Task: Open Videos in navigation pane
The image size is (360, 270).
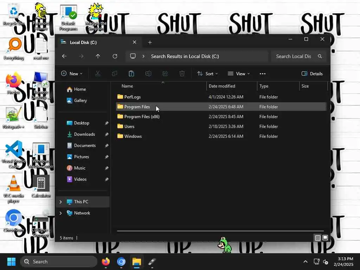Action: [x=83, y=179]
